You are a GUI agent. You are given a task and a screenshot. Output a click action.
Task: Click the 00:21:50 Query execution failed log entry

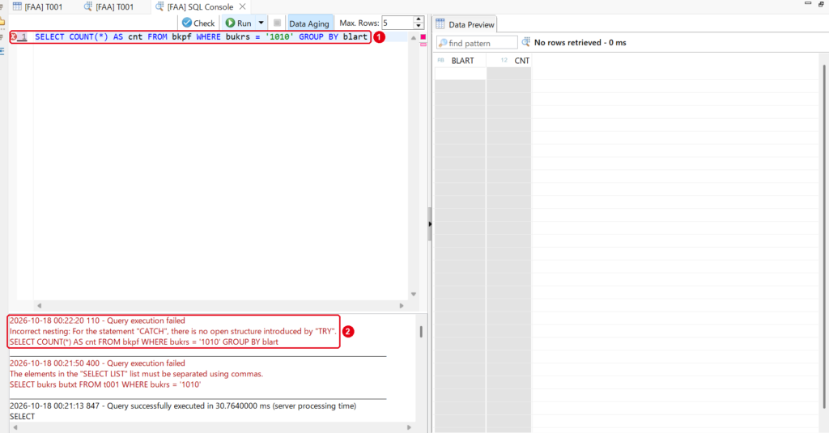click(x=97, y=363)
